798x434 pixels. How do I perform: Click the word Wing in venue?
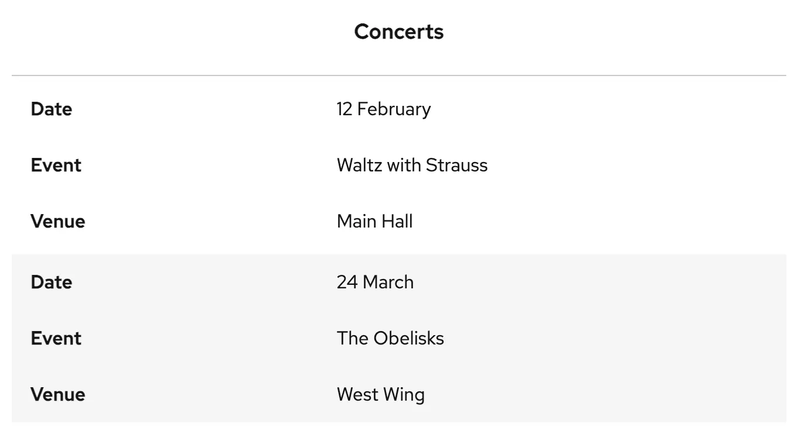coord(404,394)
